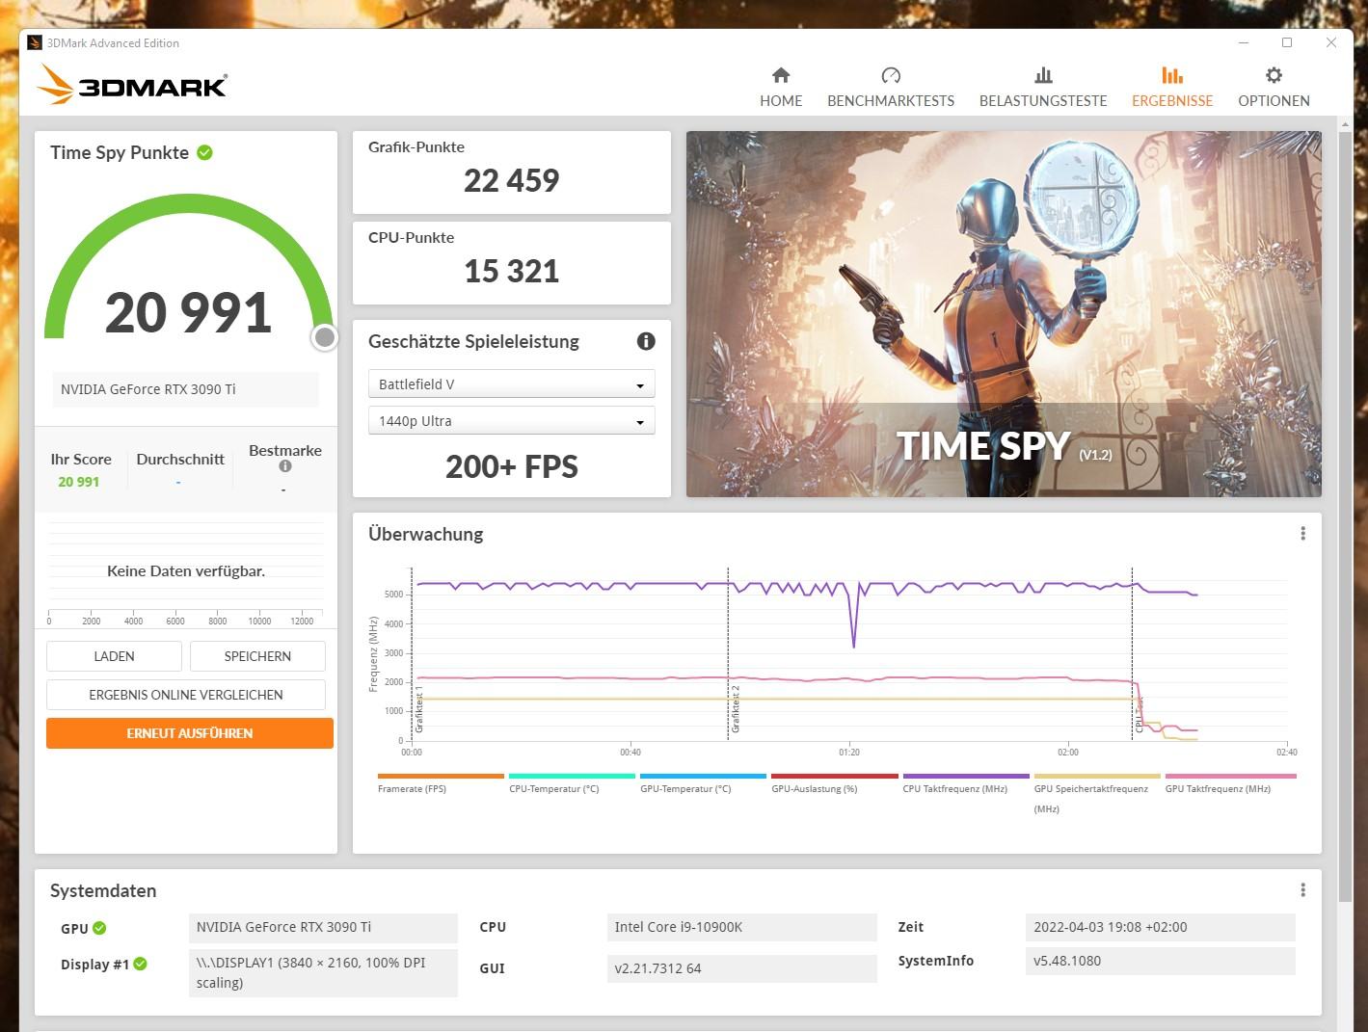Image resolution: width=1368 pixels, height=1032 pixels.
Task: Click the SPEICHERN button
Action: pyautogui.click(x=257, y=656)
